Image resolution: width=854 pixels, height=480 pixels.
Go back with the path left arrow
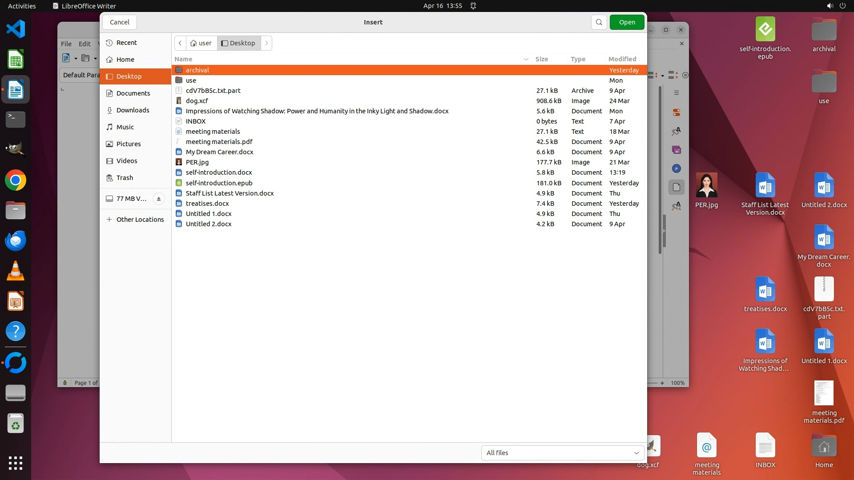[180, 43]
